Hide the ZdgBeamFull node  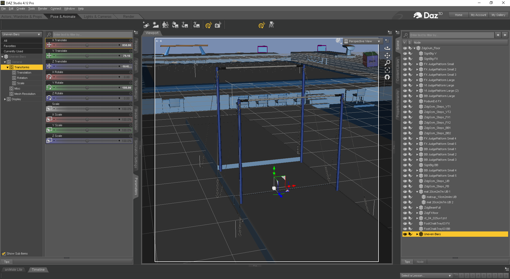tap(405, 208)
